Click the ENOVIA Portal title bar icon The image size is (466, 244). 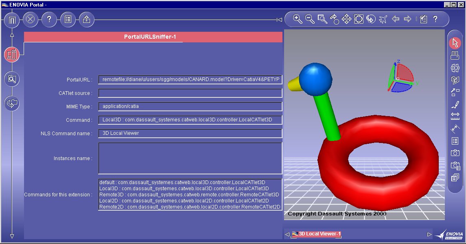click(5, 5)
